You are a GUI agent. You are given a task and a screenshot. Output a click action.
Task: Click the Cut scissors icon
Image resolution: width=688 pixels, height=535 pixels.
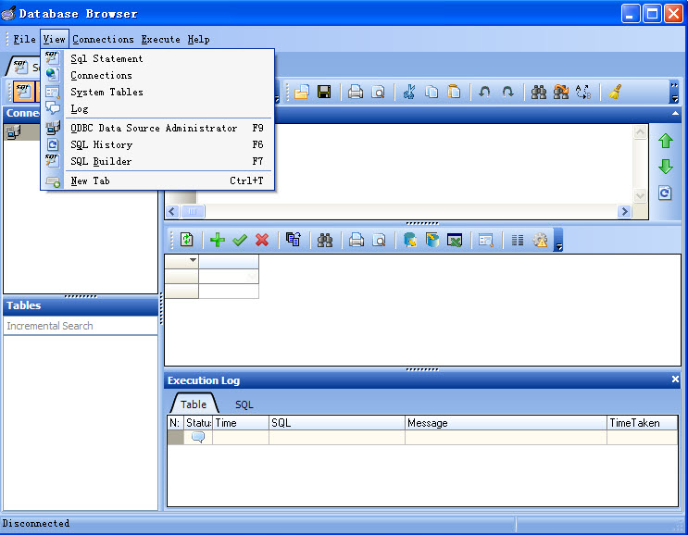408,92
